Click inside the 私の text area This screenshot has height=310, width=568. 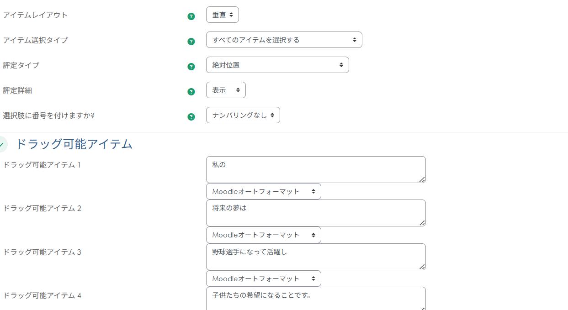(315, 169)
